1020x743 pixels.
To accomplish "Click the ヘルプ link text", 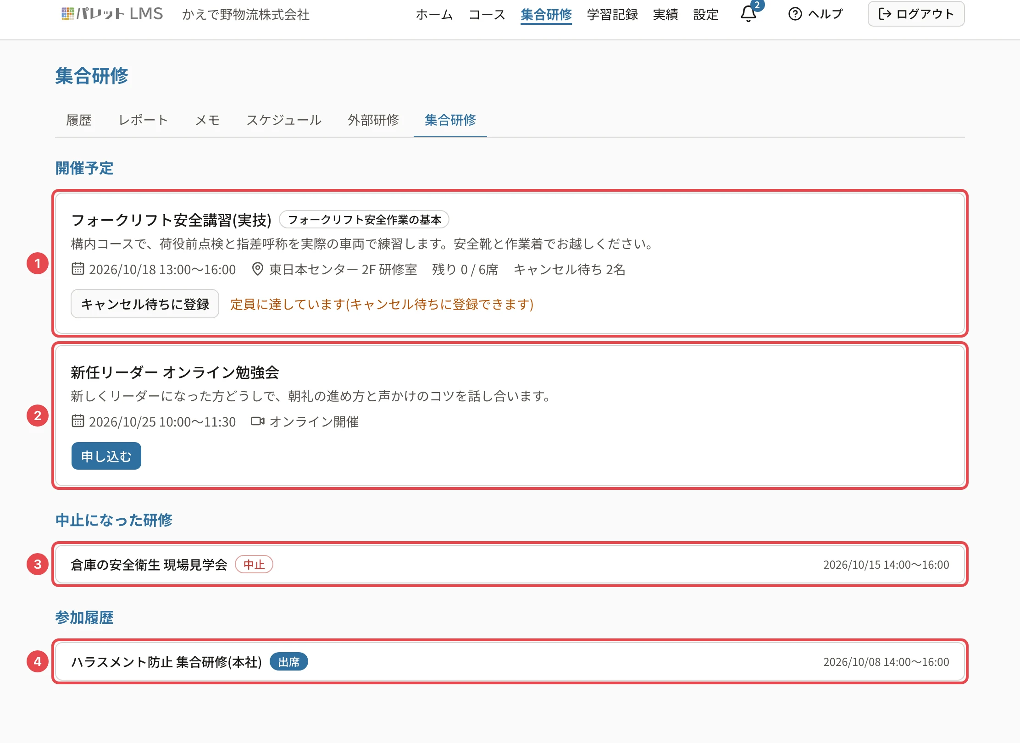I will pyautogui.click(x=825, y=14).
